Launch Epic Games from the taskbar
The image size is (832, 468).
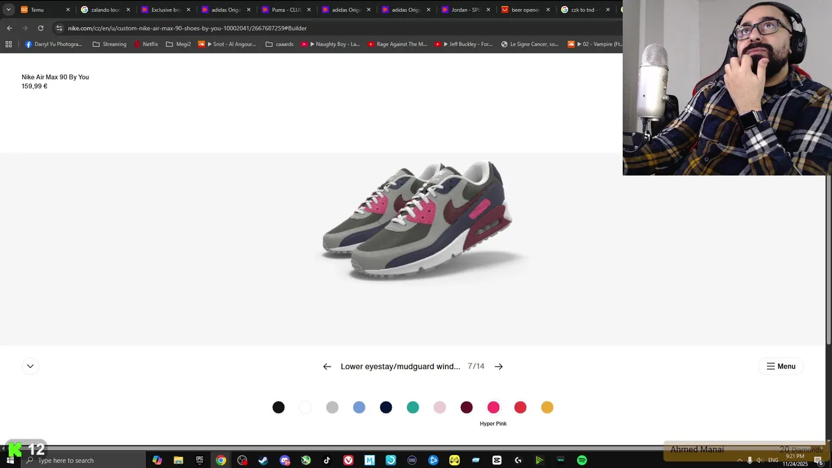(x=200, y=460)
